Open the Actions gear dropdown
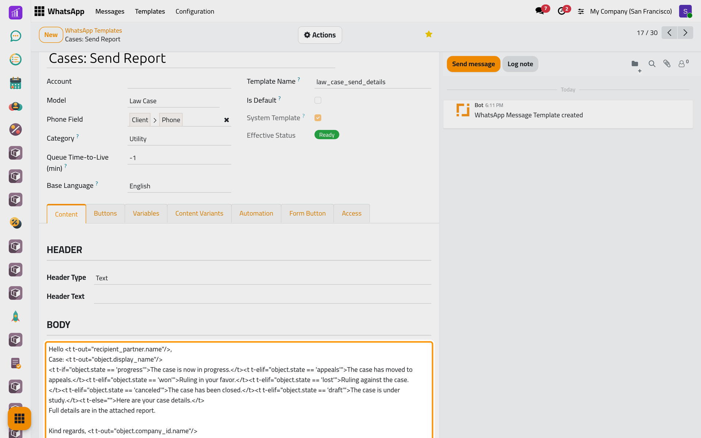 pyautogui.click(x=320, y=35)
